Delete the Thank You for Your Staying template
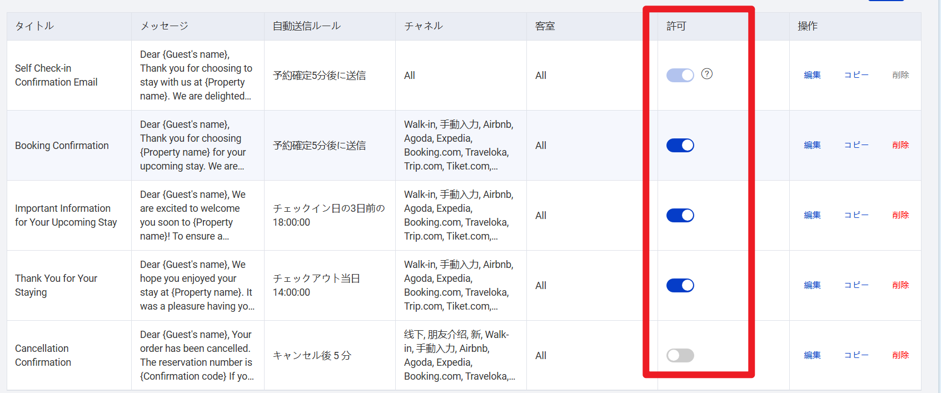Image resolution: width=941 pixels, height=393 pixels. coord(900,285)
